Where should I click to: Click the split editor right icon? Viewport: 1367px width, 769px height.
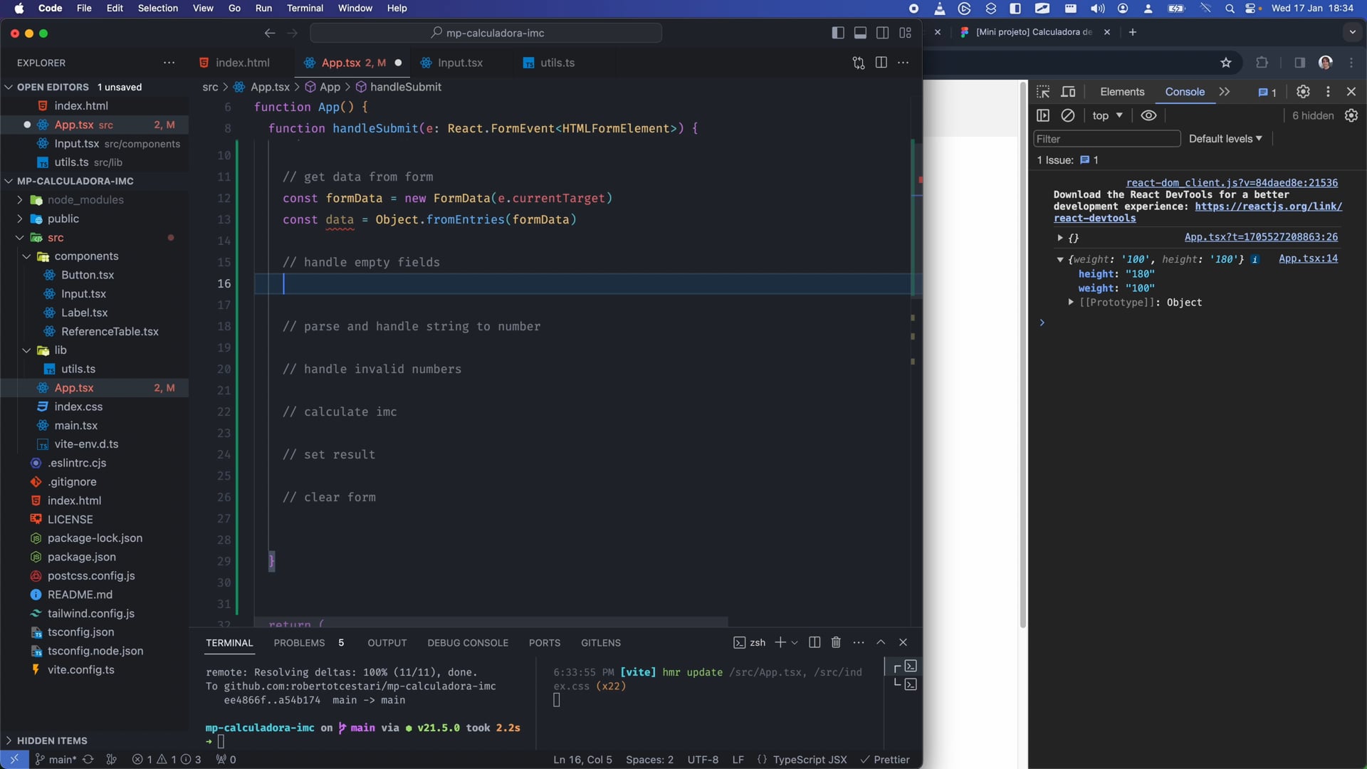(881, 63)
